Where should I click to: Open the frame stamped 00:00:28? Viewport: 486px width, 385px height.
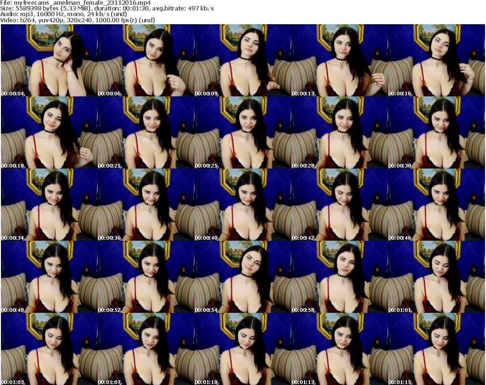(340, 132)
